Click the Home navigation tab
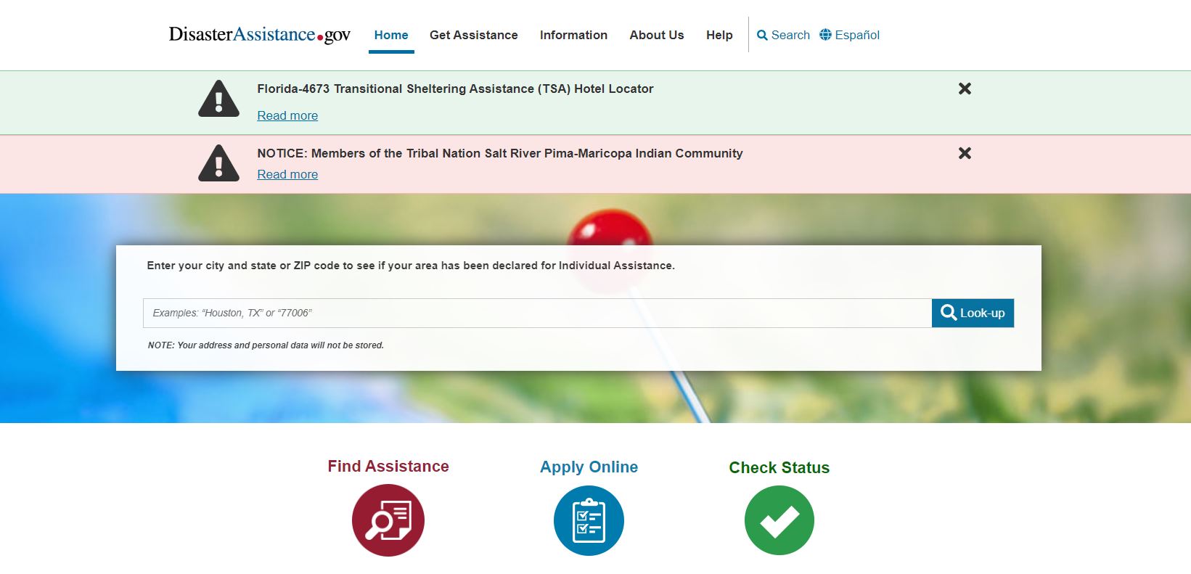 [x=391, y=35]
